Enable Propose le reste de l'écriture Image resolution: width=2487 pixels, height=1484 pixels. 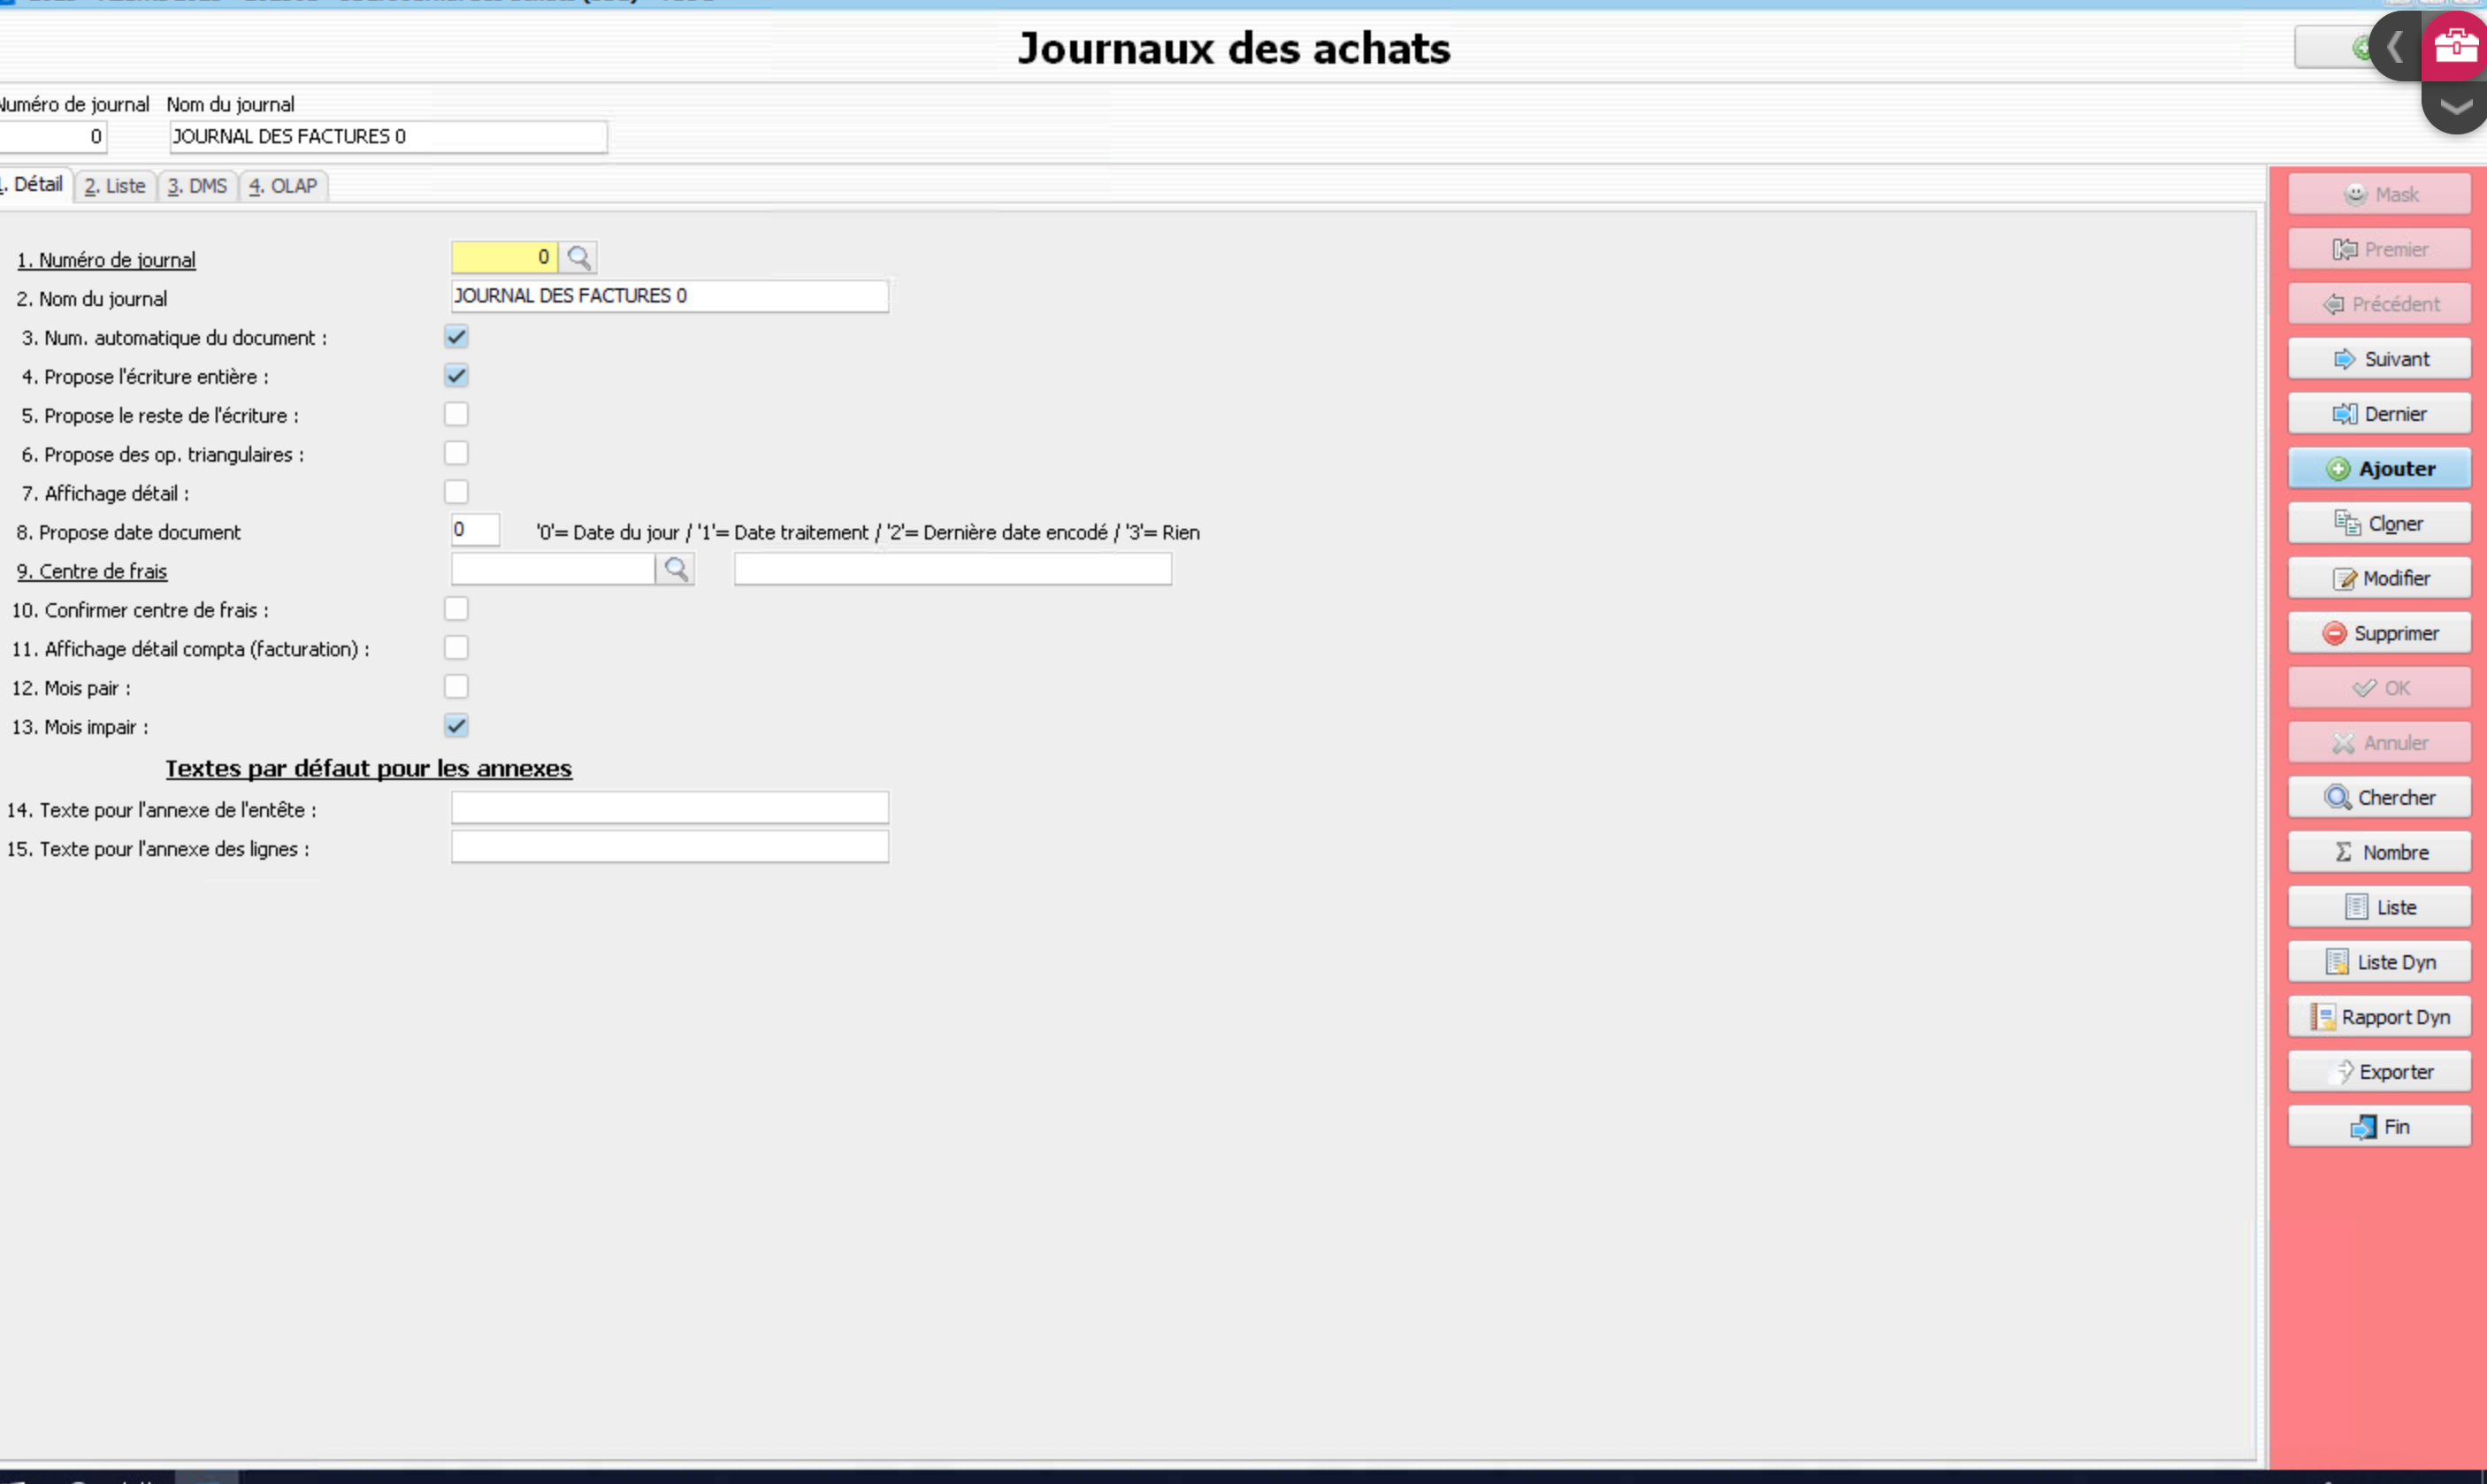[456, 414]
